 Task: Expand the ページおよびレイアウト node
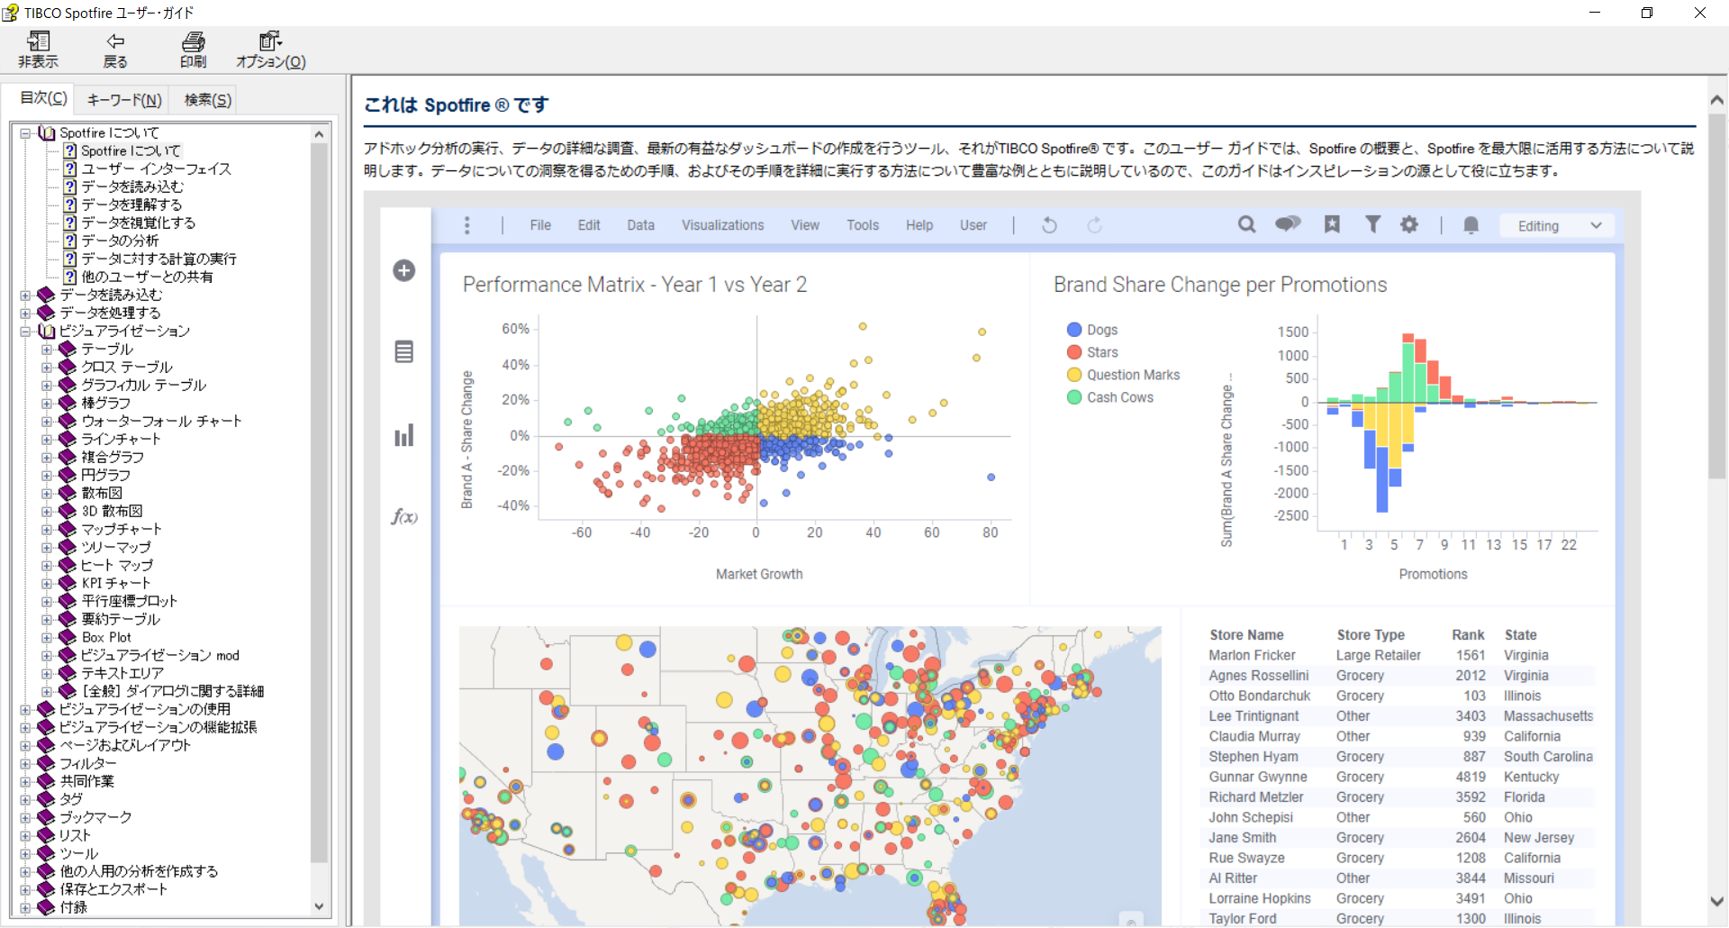[x=25, y=745]
